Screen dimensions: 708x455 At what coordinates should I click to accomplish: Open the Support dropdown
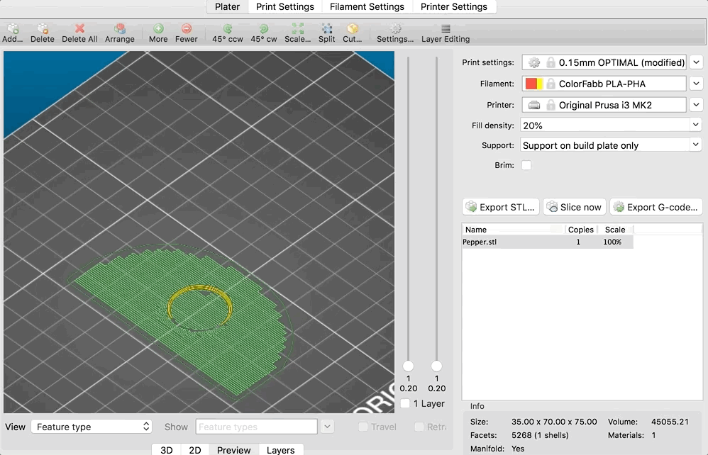[696, 145]
